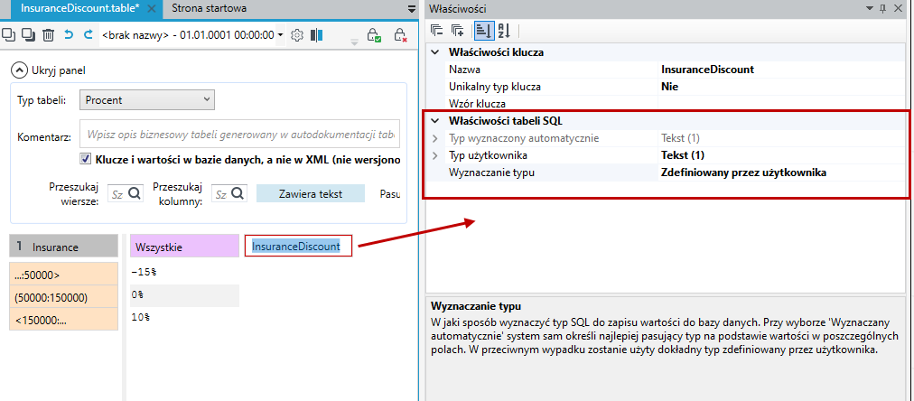Open toolbar overflow arrow beside the lock icons
The image size is (914, 401).
point(354,42)
